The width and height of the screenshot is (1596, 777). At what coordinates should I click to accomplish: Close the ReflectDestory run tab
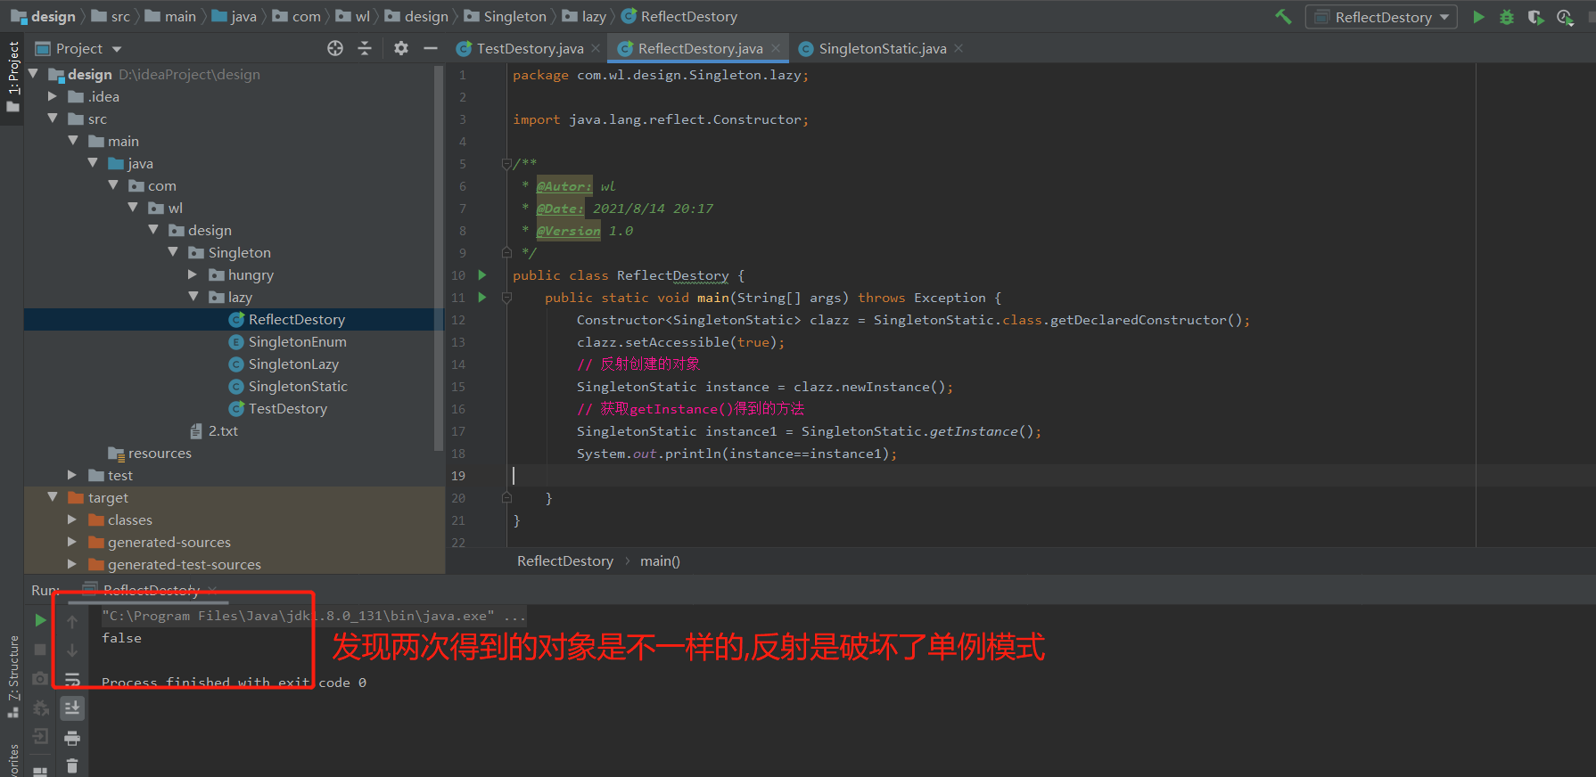click(x=212, y=589)
